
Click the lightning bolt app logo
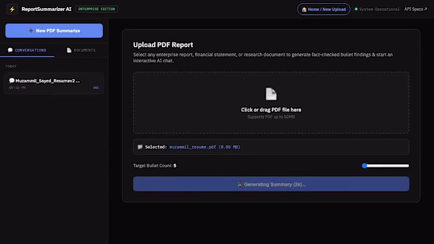[x=12, y=9]
